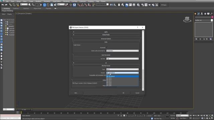Toggle the 3D Snaps icon

pos(79,5)
